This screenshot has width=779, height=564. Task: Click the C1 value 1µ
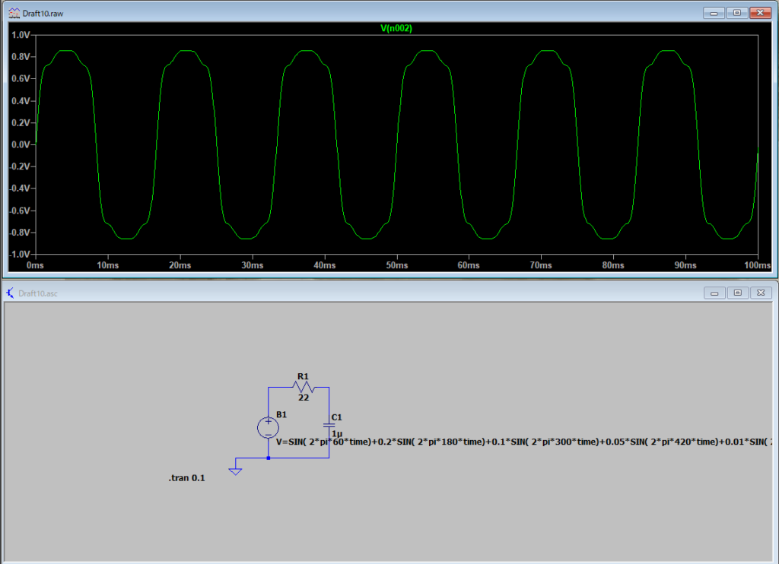(x=337, y=433)
